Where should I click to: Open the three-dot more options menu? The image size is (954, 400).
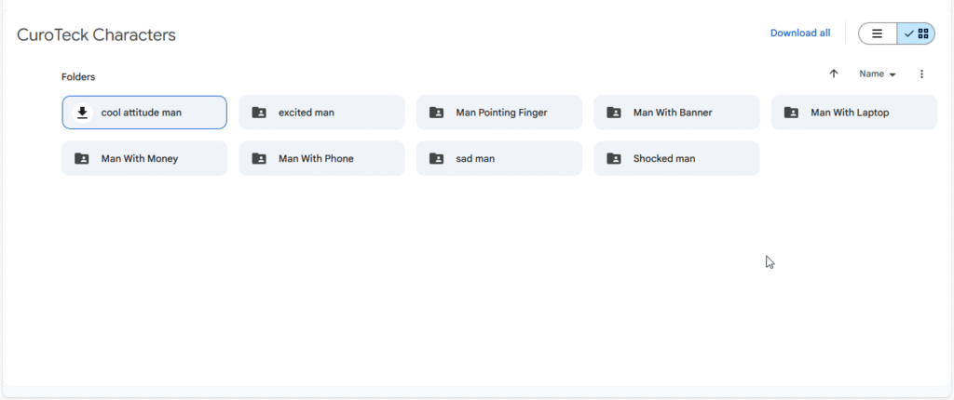pyautogui.click(x=921, y=73)
